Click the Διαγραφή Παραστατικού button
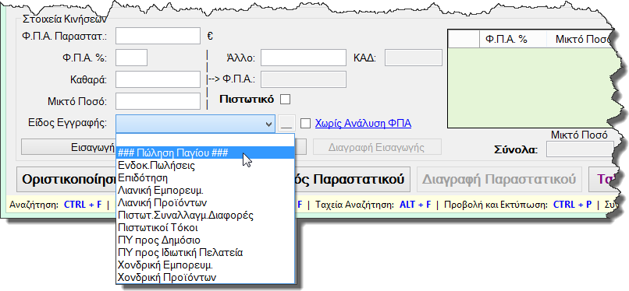The width and height of the screenshot is (629, 291). click(499, 179)
